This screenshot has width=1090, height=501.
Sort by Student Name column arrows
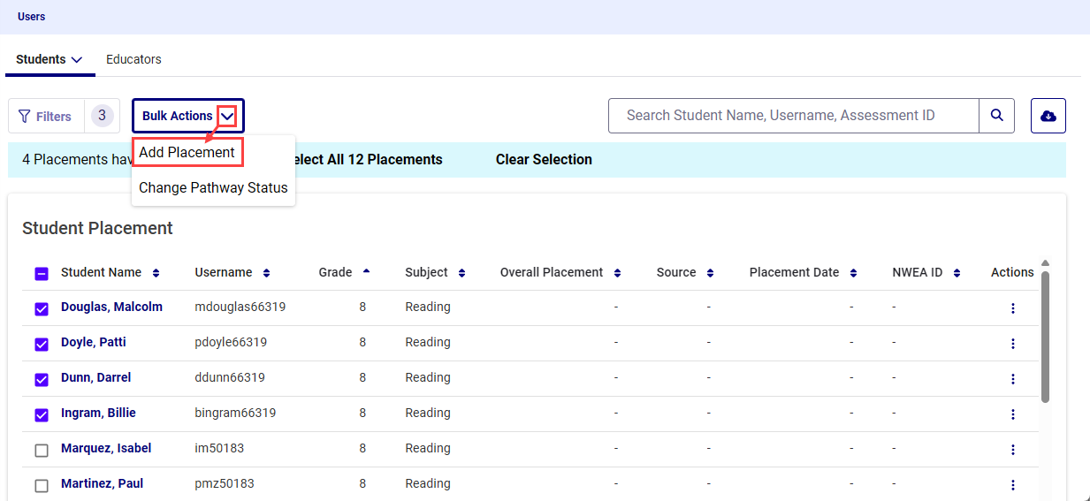tap(156, 273)
